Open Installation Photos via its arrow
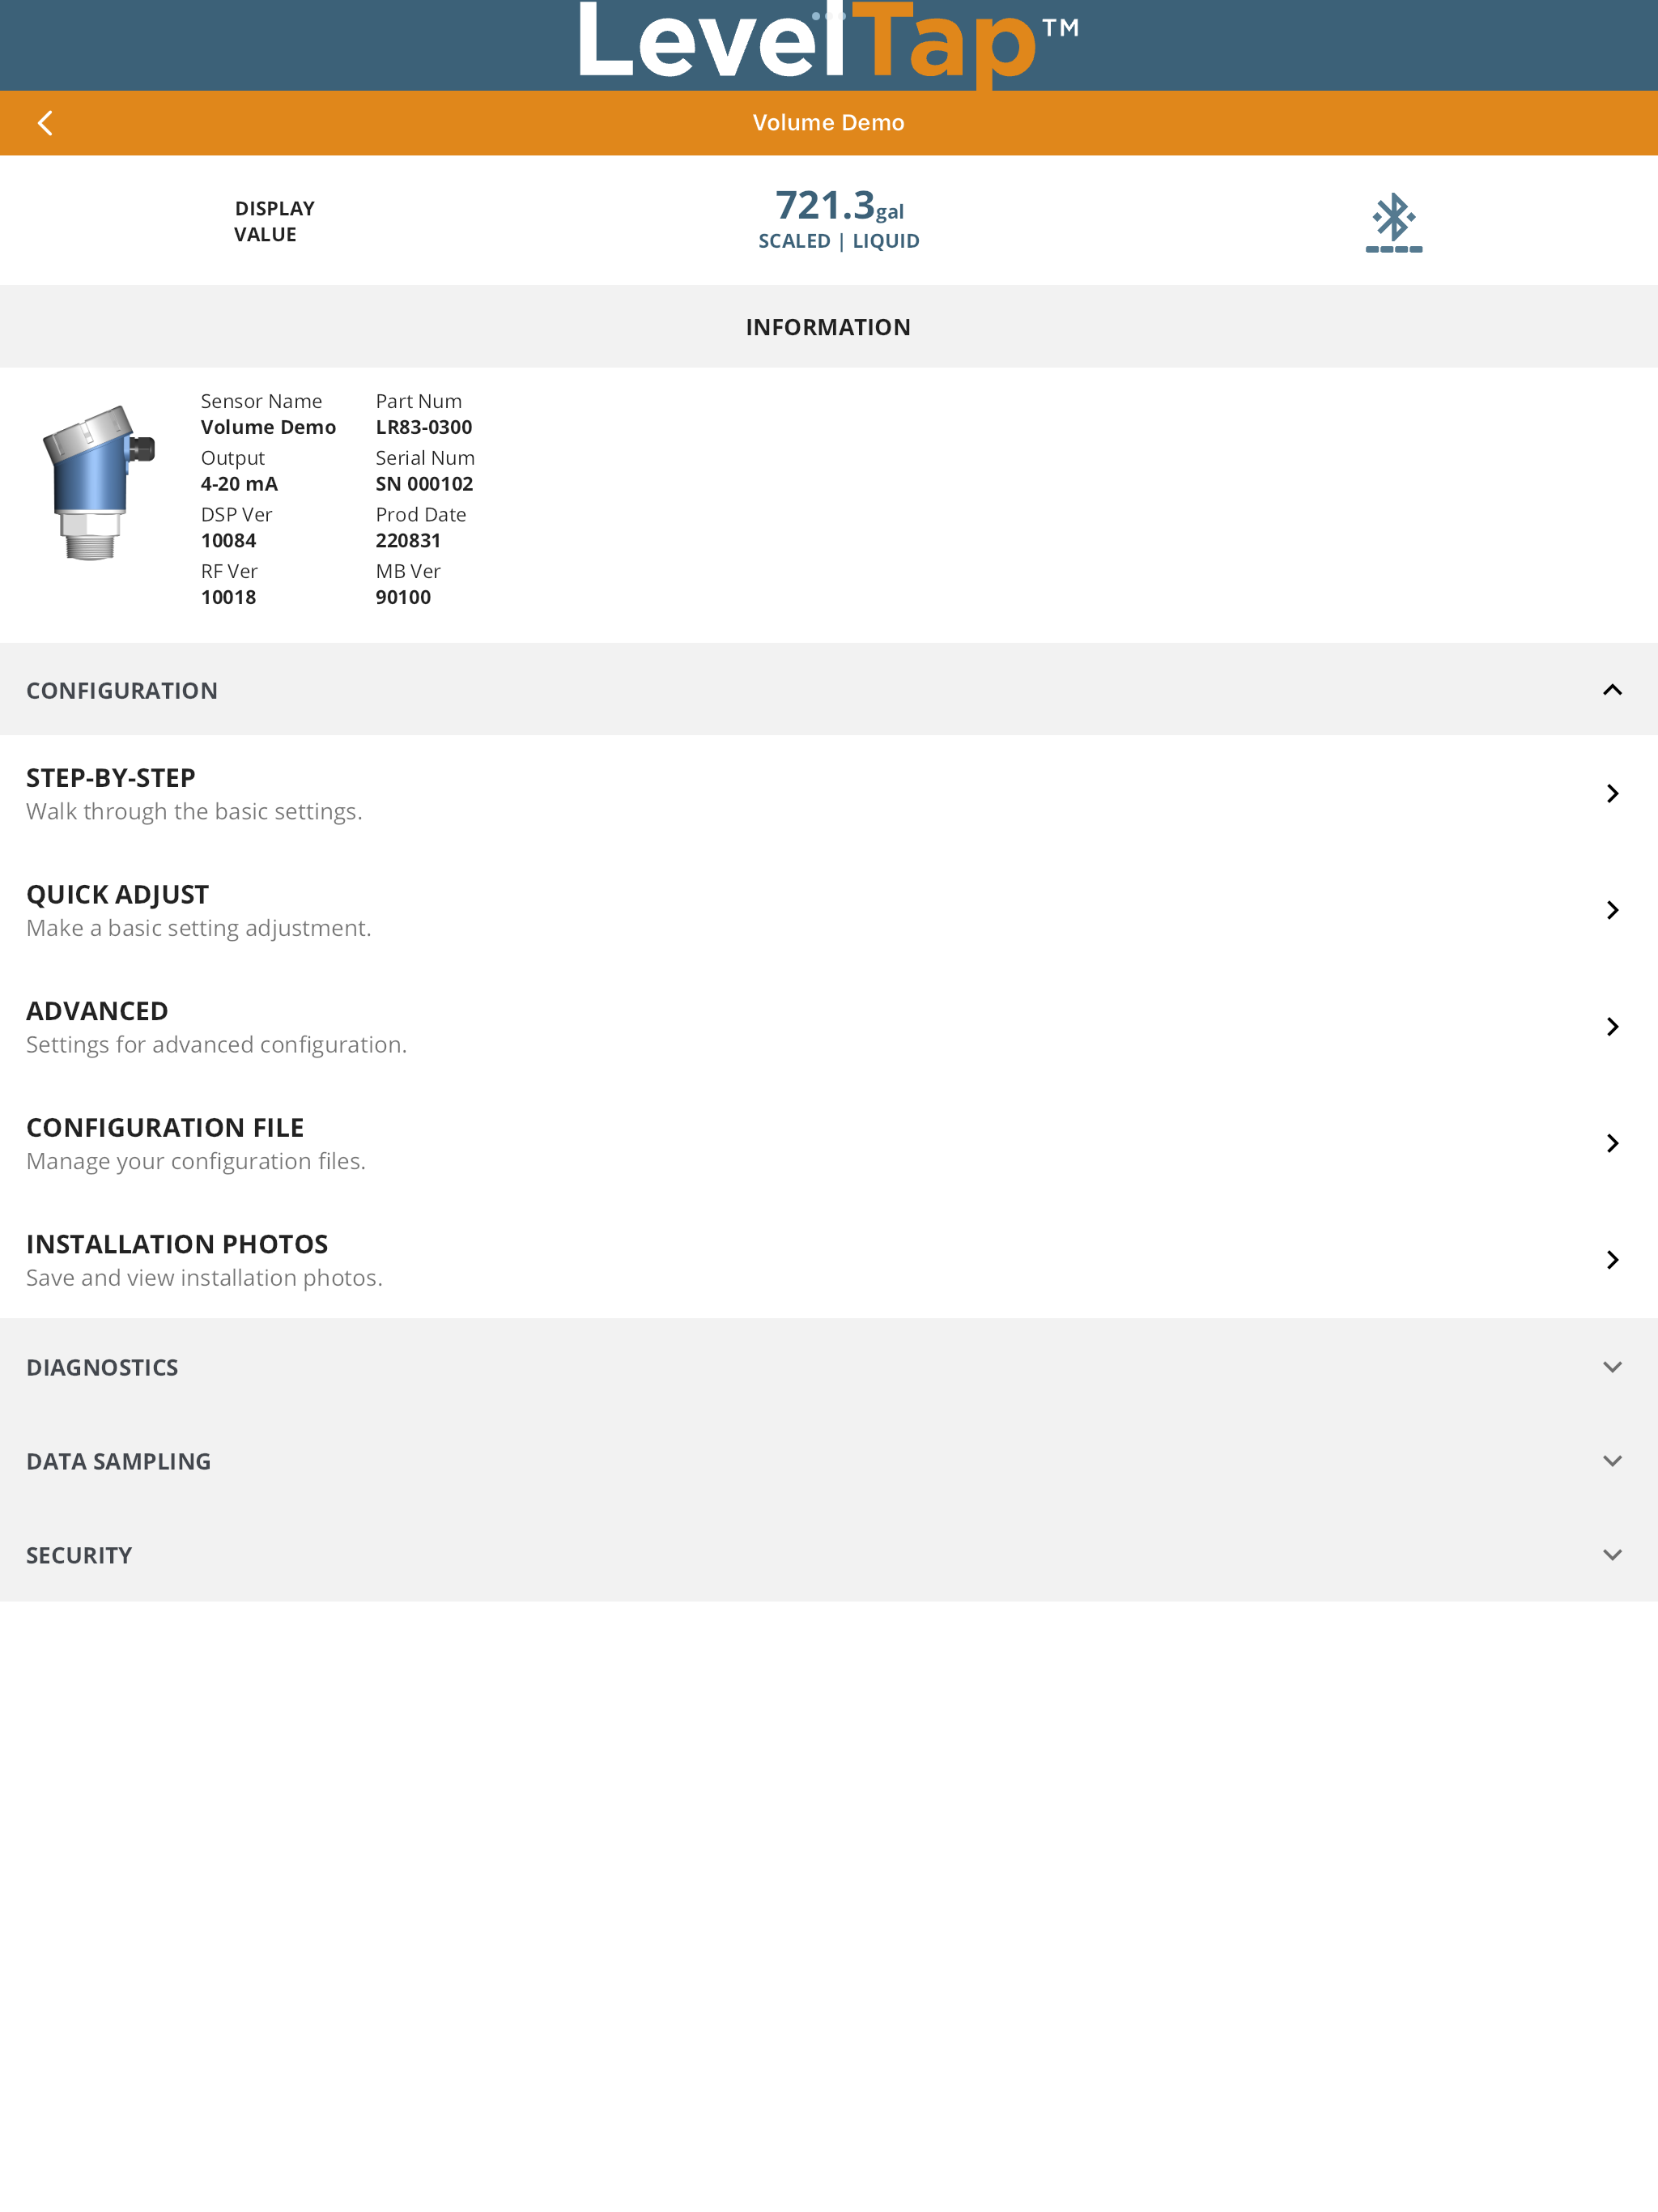Image resolution: width=1658 pixels, height=2212 pixels. (1612, 1260)
